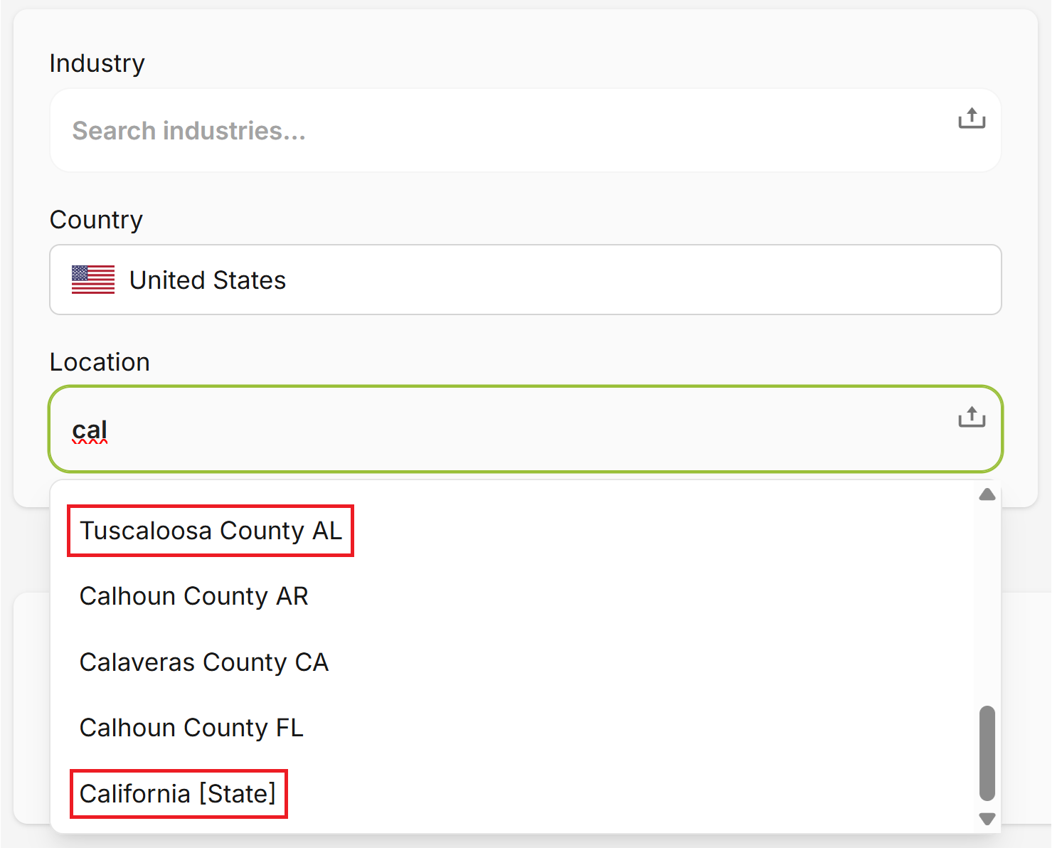Click the export icon beside the Location field
The image size is (1052, 848).
tap(971, 417)
